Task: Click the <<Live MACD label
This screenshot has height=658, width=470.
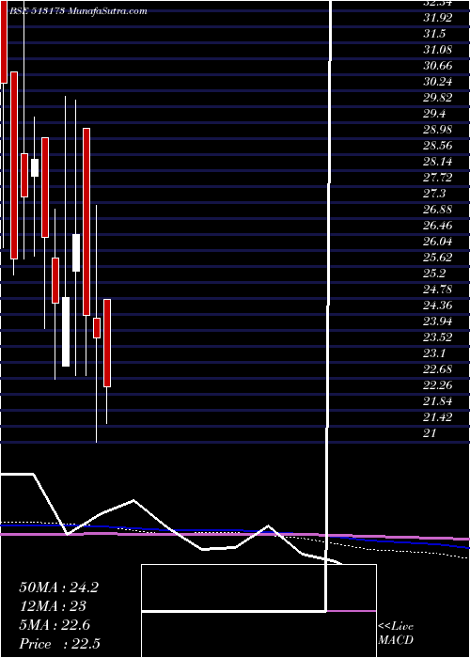Action: 396,634
